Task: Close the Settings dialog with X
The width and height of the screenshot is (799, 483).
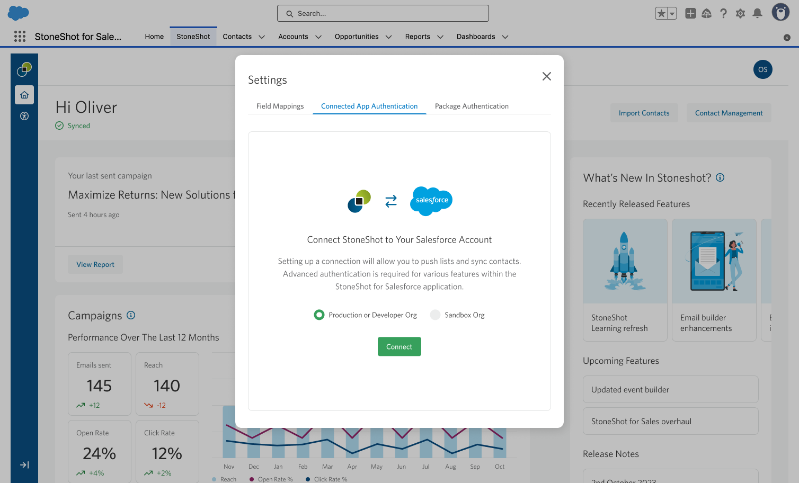Action: [547, 76]
